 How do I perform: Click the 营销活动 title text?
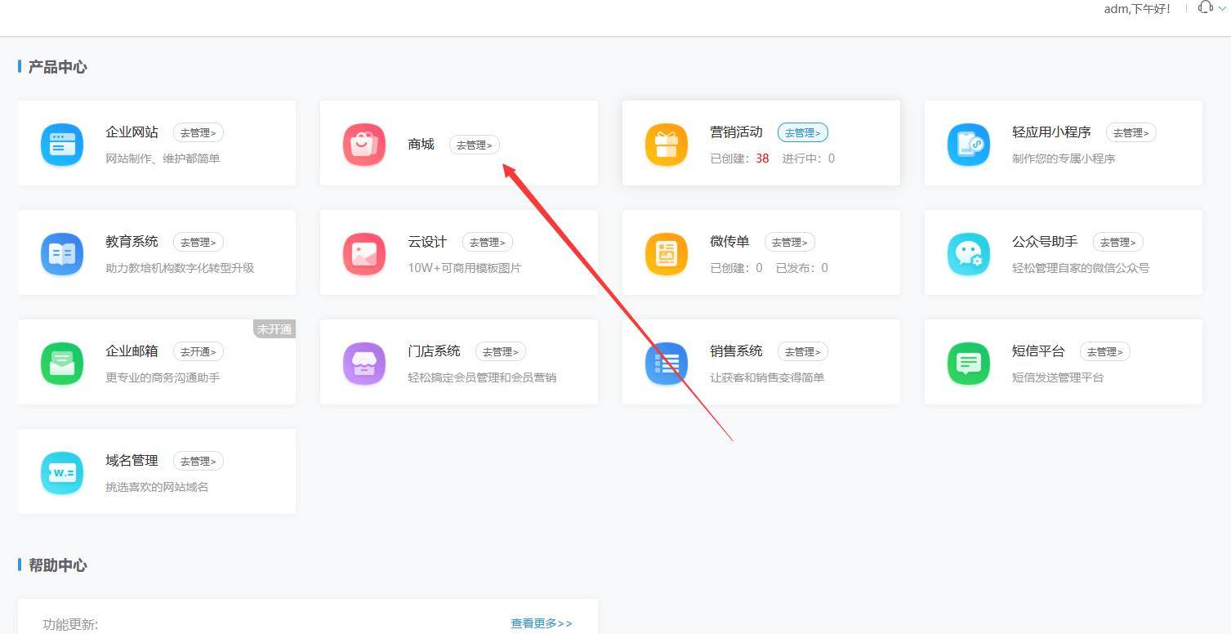[x=736, y=132]
